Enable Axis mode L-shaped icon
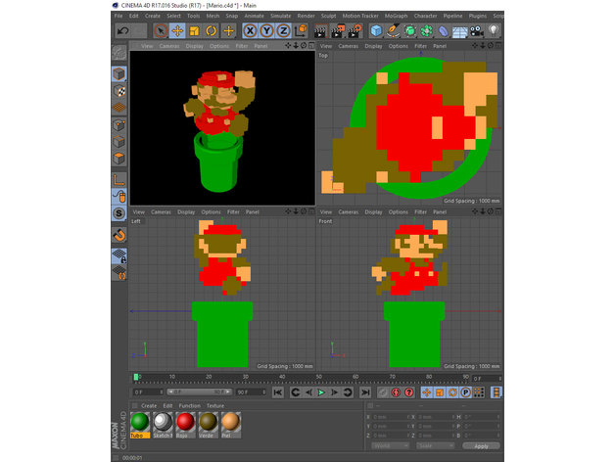The image size is (615, 462). click(x=118, y=180)
